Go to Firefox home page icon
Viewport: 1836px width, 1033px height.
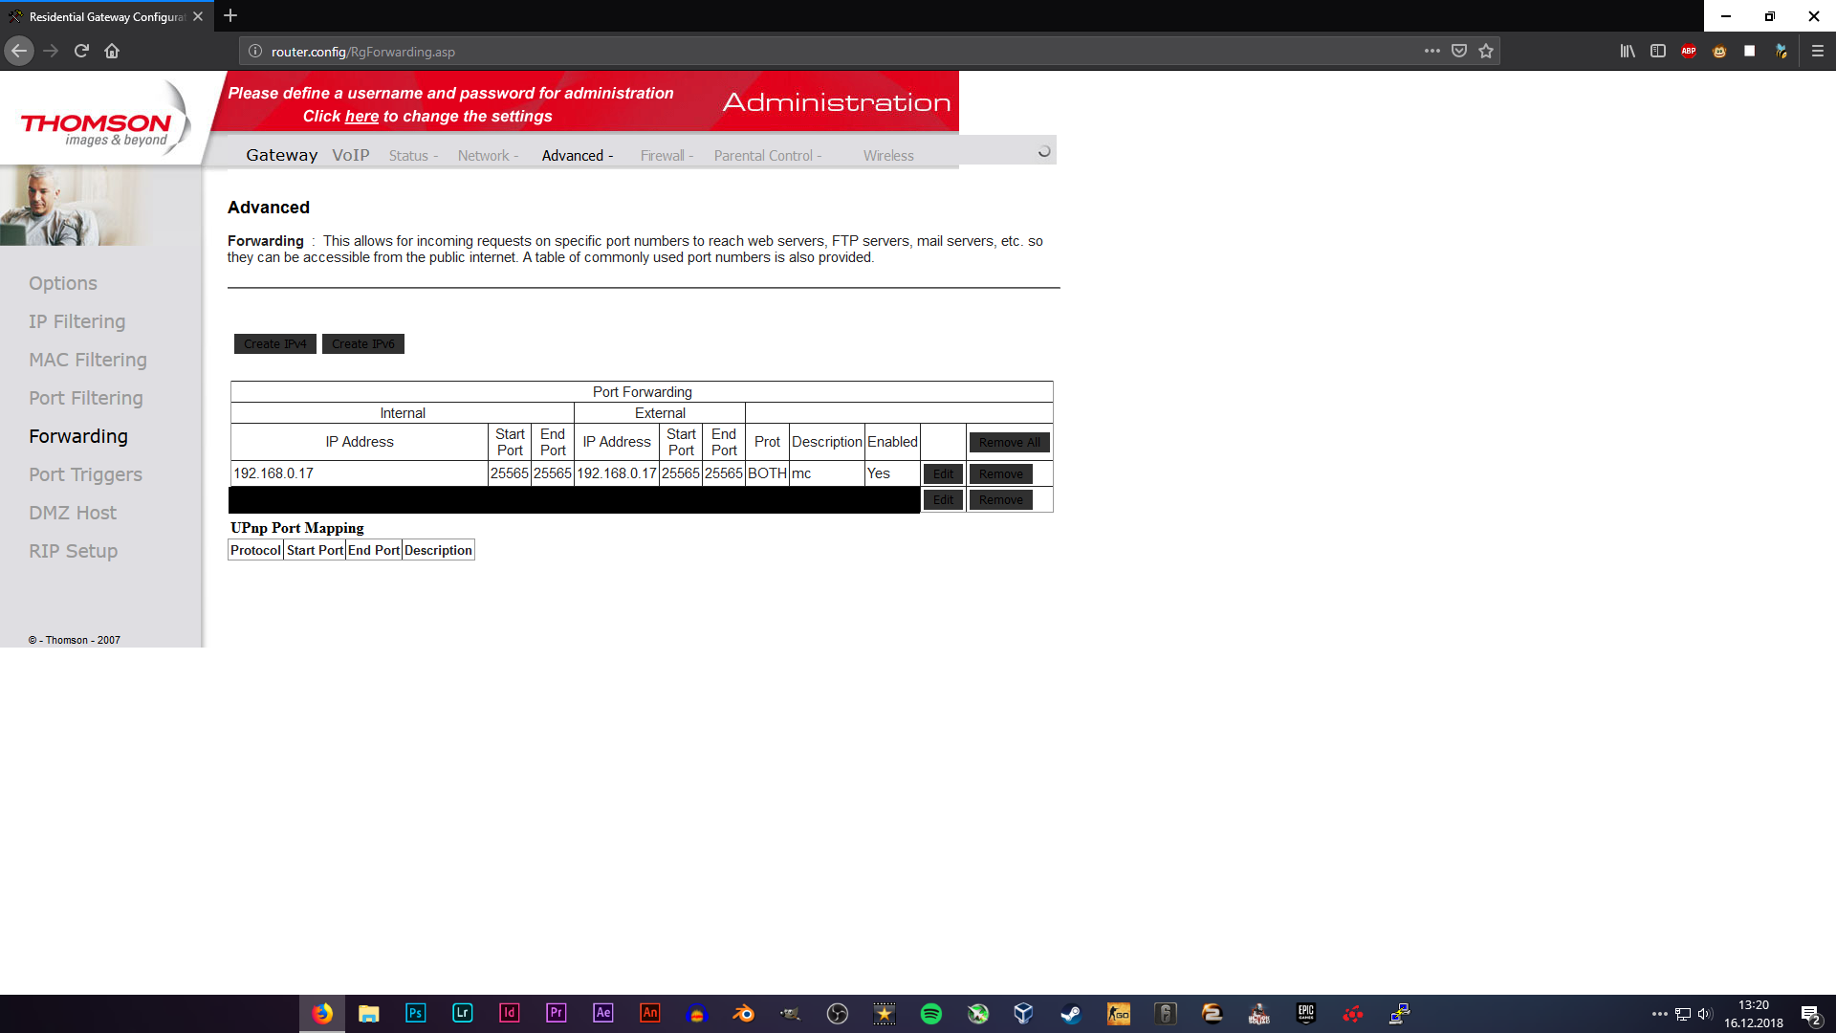click(112, 52)
